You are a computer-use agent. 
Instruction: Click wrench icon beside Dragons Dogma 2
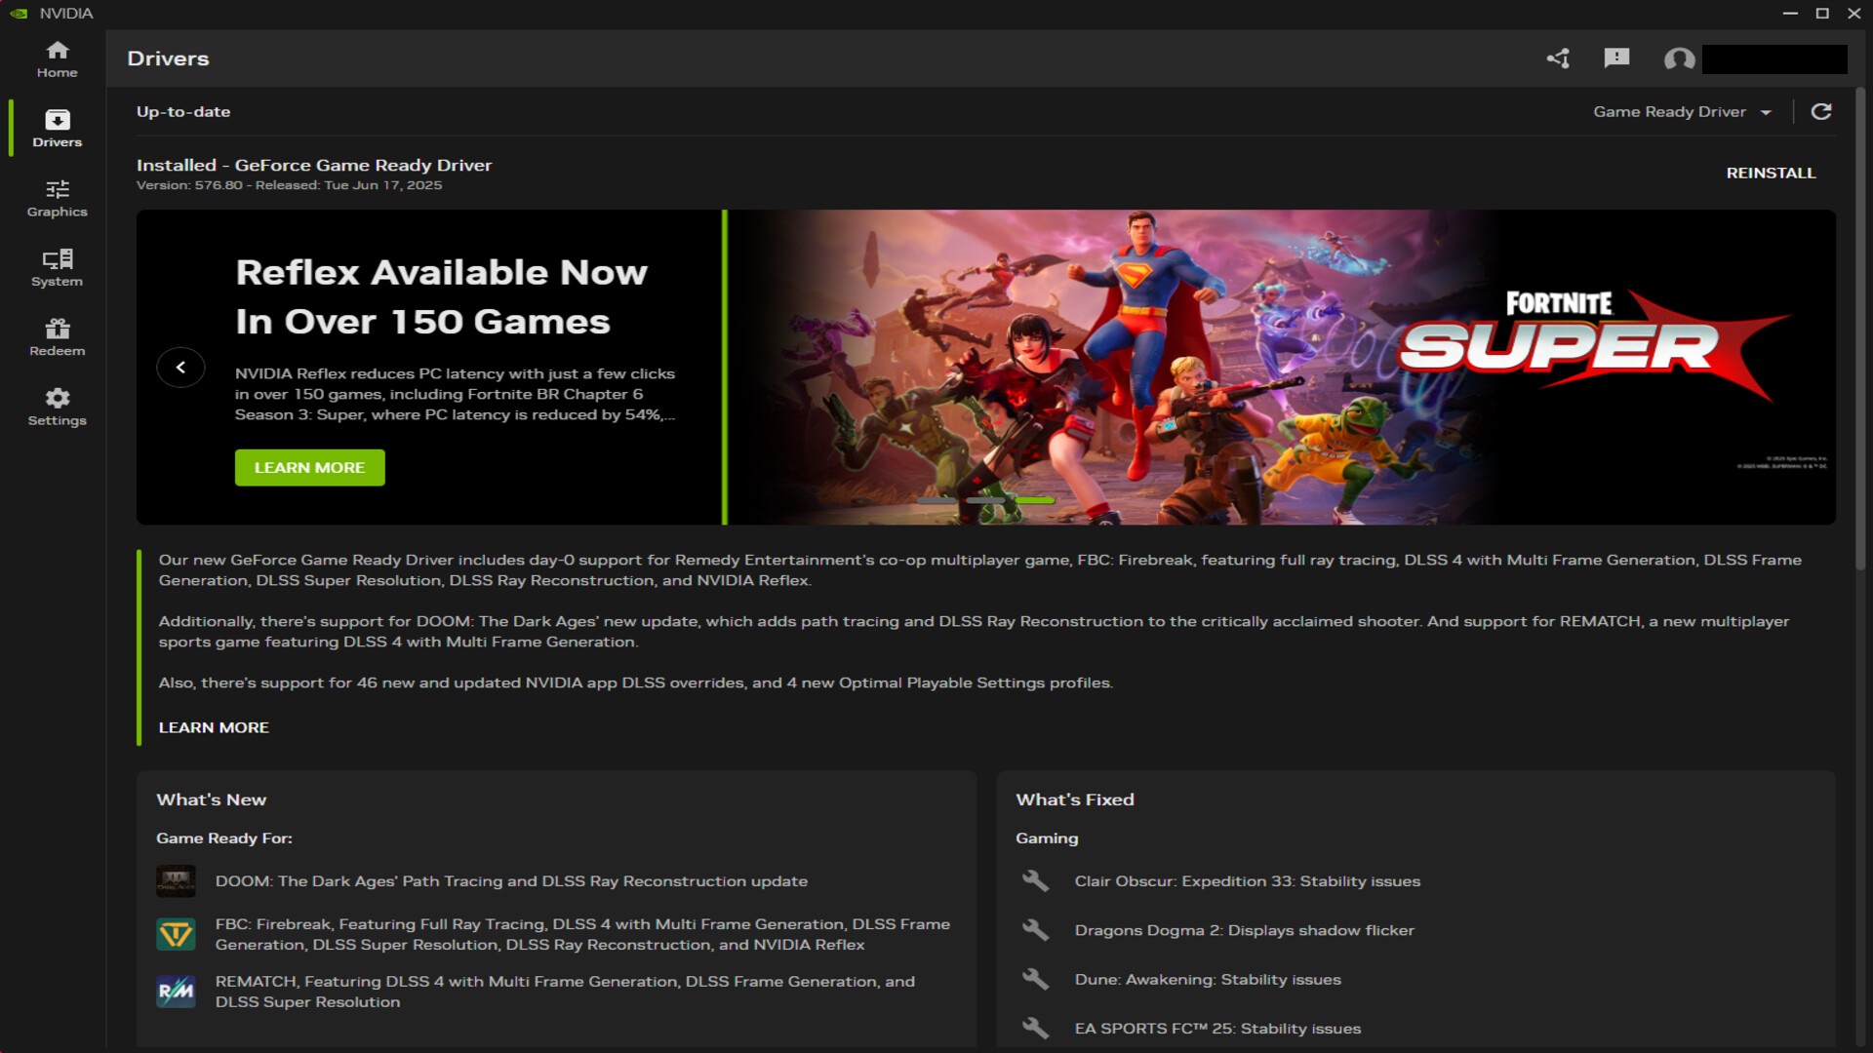click(1035, 930)
